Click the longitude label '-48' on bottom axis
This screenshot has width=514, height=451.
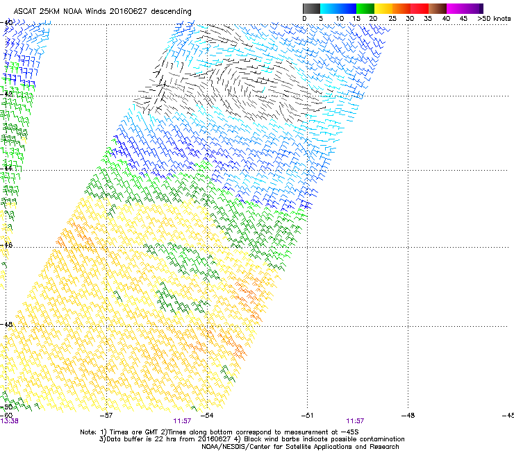click(408, 416)
